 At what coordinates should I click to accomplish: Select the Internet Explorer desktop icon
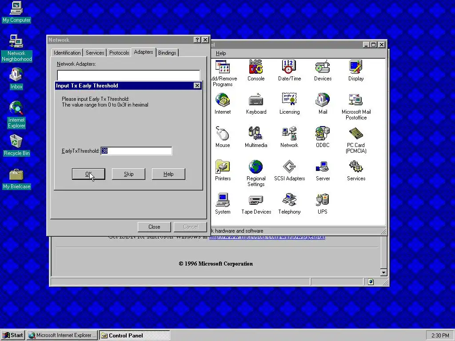click(x=16, y=115)
